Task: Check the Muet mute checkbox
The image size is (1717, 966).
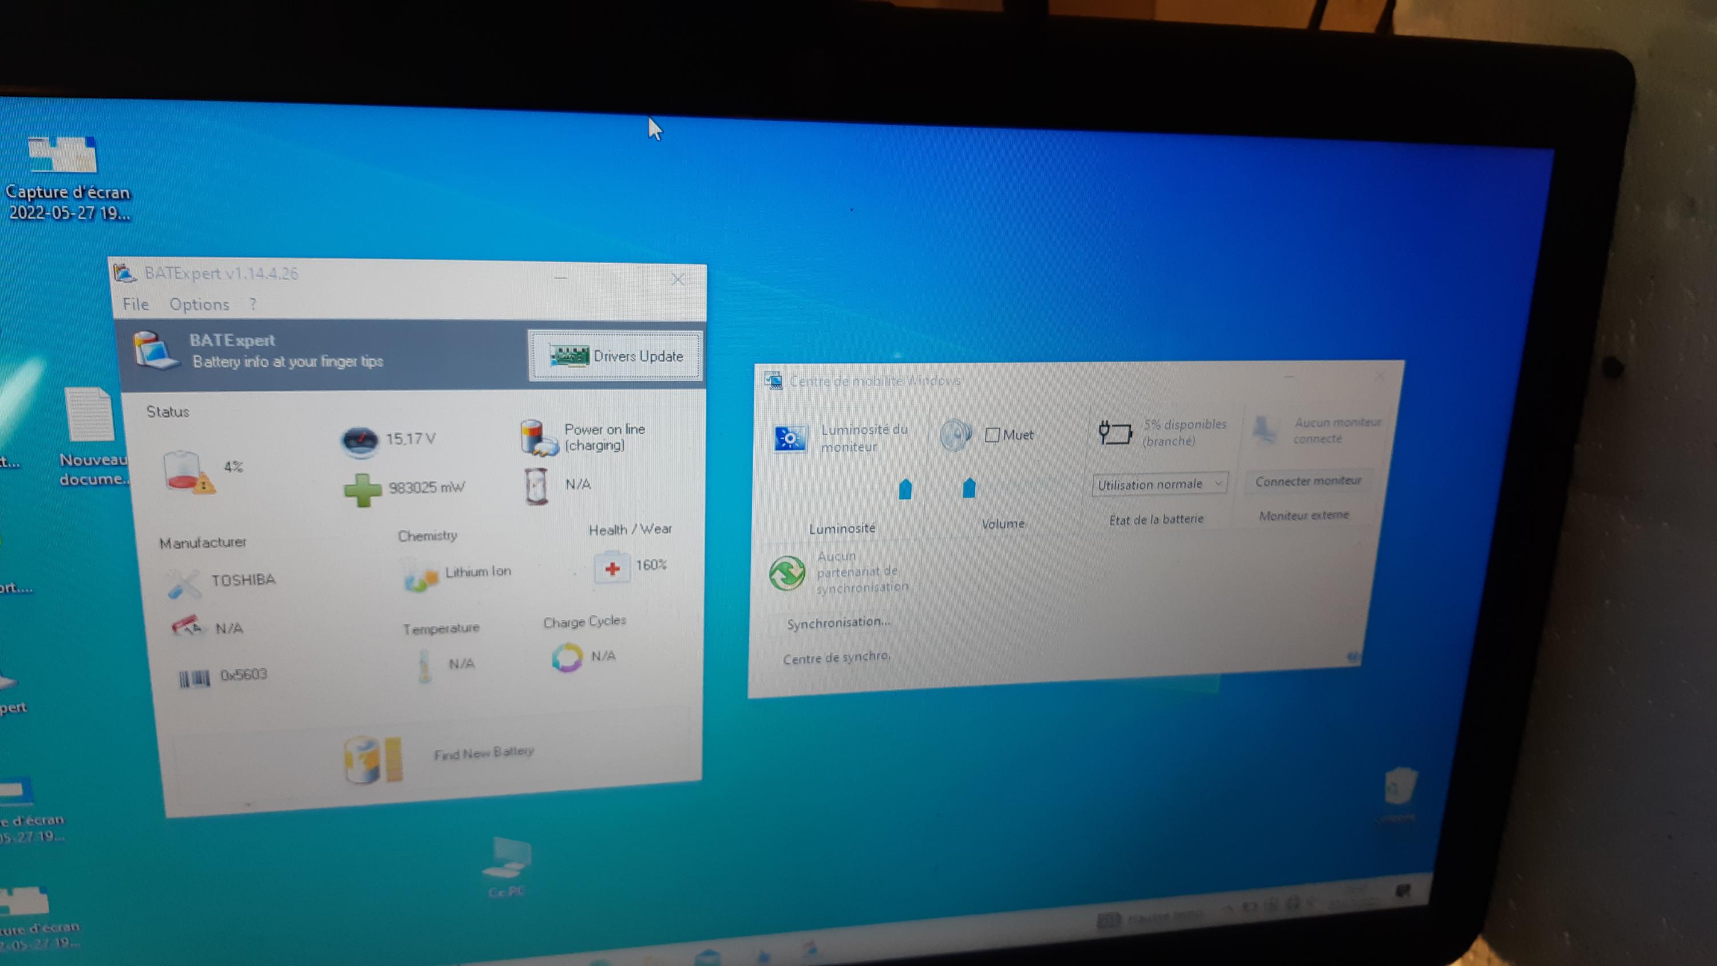Action: (x=992, y=435)
